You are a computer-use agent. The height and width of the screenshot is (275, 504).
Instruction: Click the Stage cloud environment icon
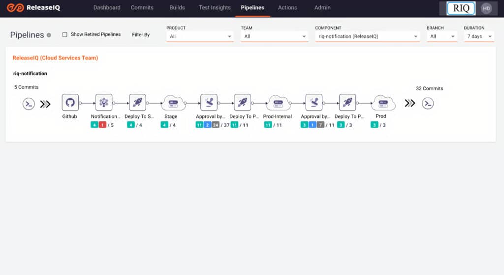[x=173, y=103]
